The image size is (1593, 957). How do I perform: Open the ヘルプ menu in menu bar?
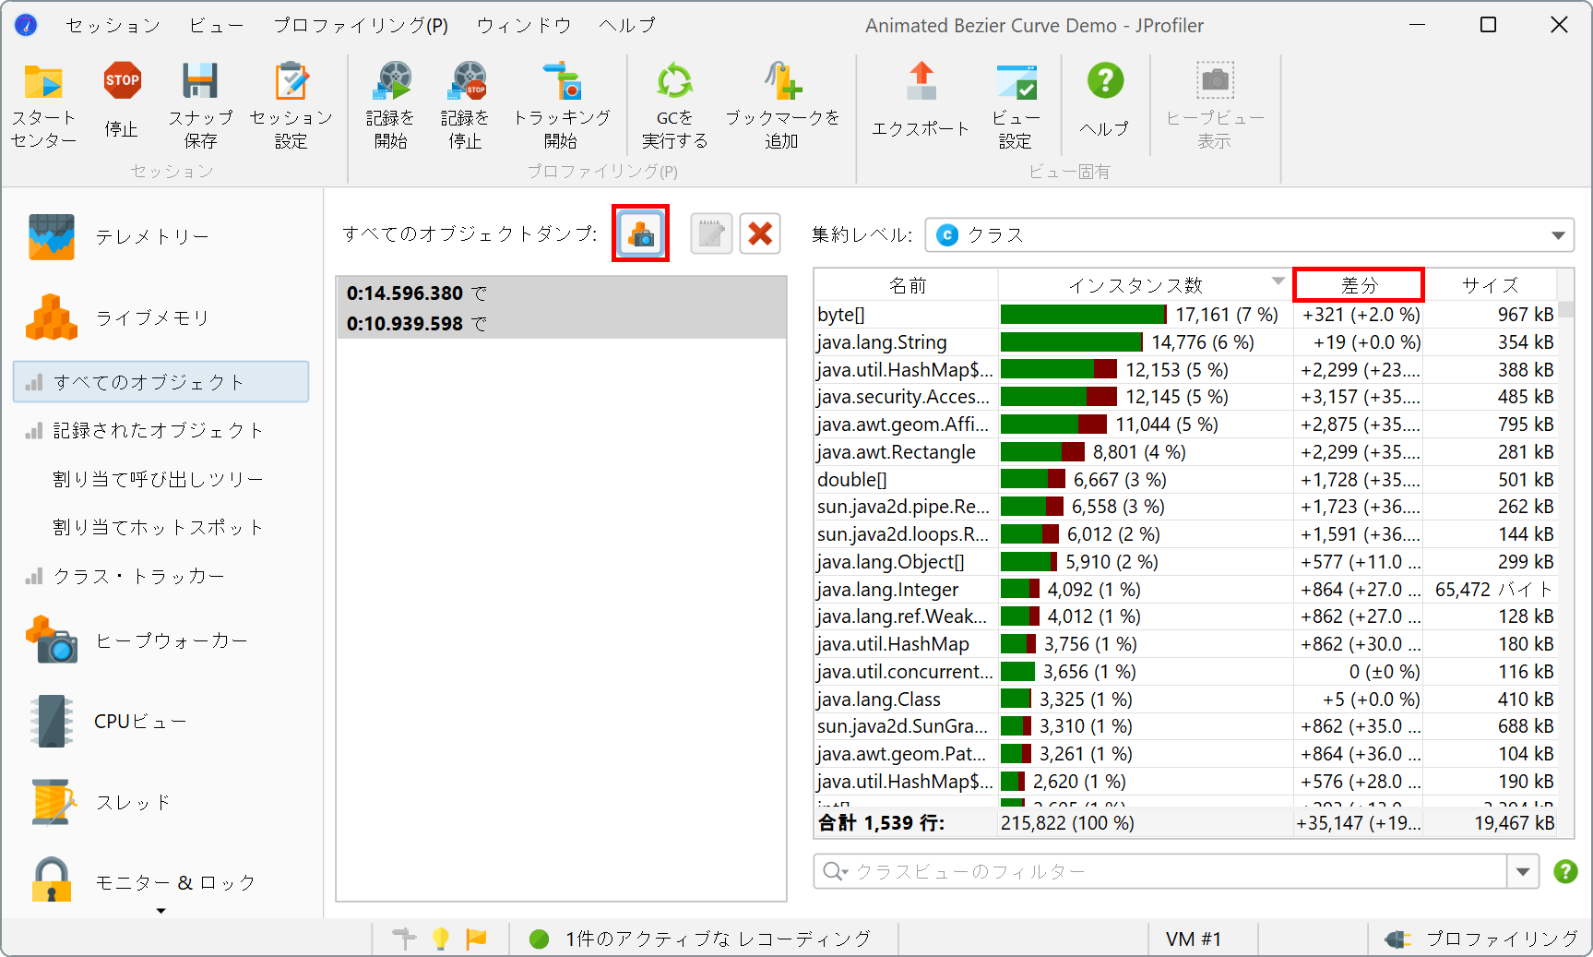[627, 26]
